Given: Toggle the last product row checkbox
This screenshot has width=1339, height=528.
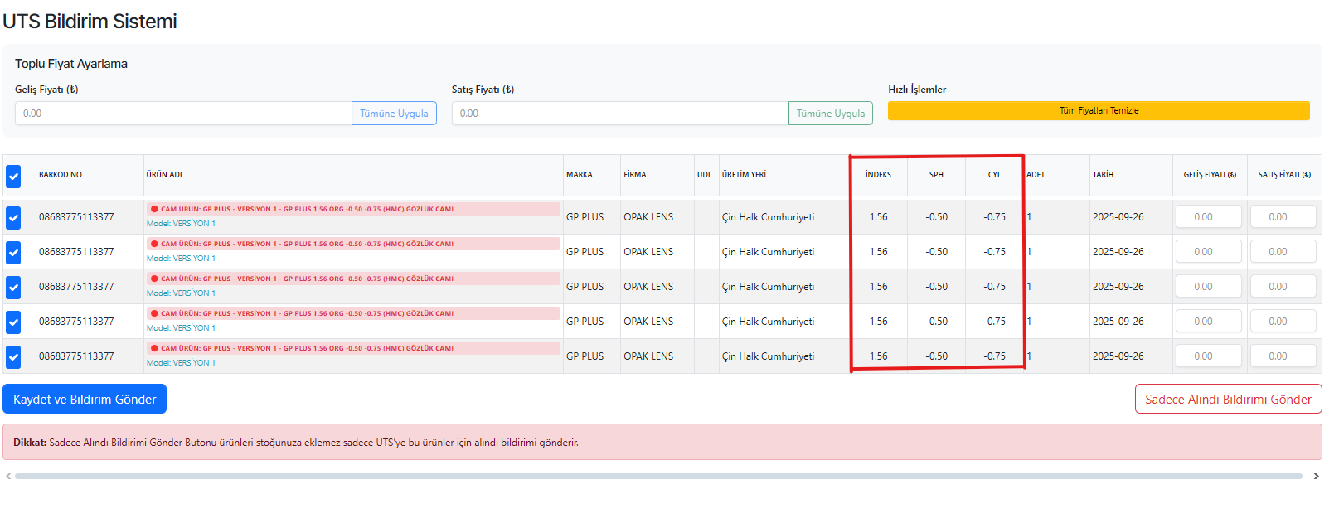Looking at the screenshot, I should [13, 356].
